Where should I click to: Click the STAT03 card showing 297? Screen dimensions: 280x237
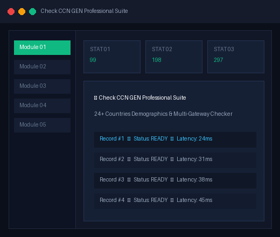click(x=236, y=57)
